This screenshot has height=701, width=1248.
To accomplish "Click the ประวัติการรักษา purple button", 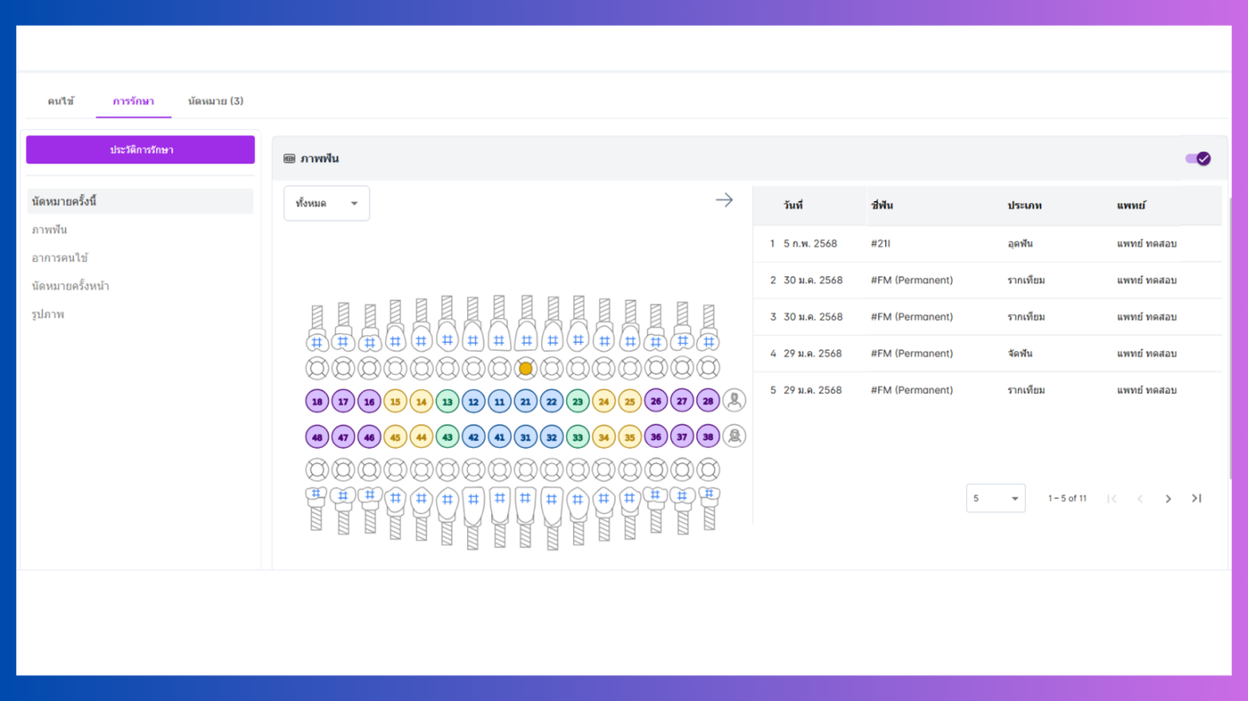I will [141, 150].
